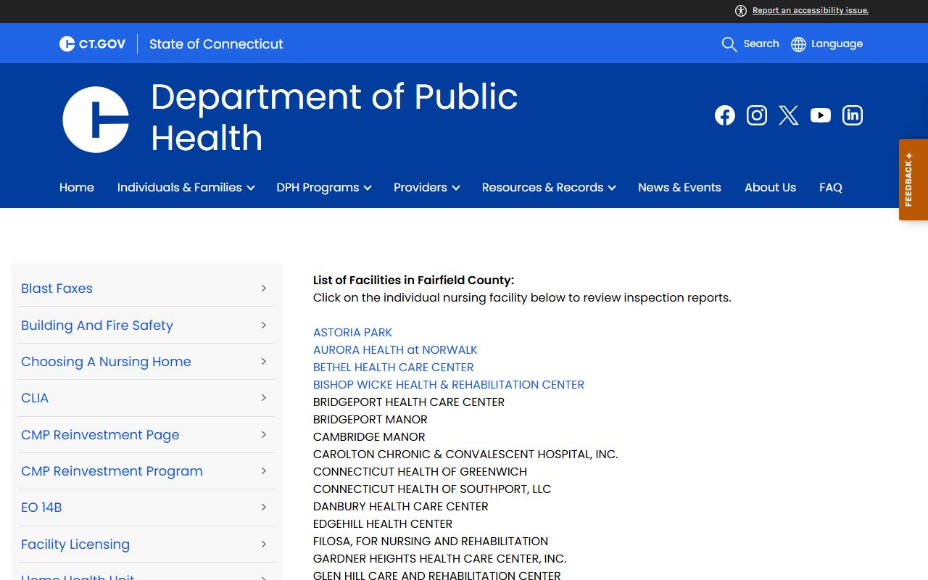Open AURORA HEALTH at NORWALK link
928x580 pixels.
tap(395, 350)
